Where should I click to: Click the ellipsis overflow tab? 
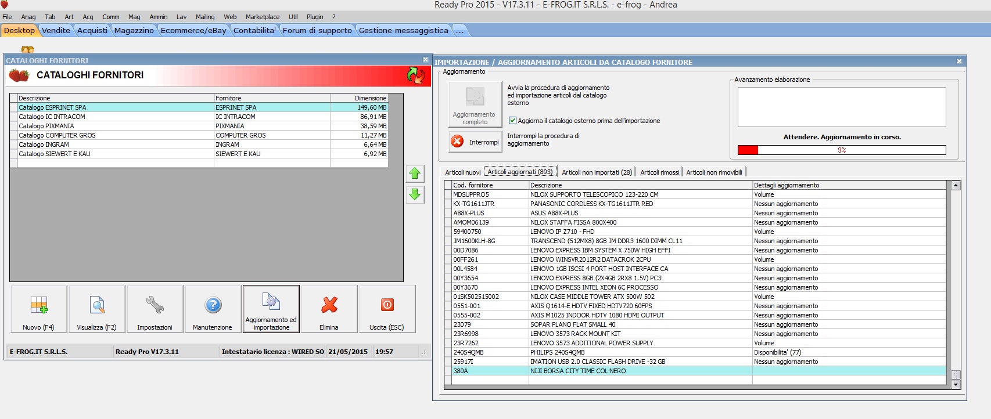pyautogui.click(x=460, y=30)
